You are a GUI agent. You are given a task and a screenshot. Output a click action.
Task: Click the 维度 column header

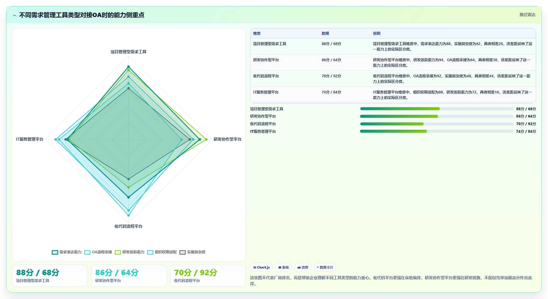pos(257,33)
